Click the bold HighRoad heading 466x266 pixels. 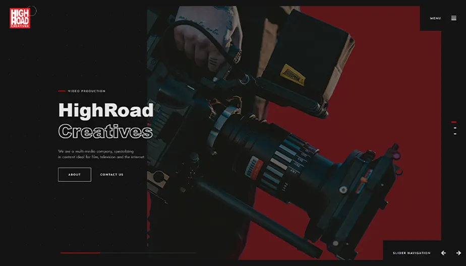click(x=105, y=110)
